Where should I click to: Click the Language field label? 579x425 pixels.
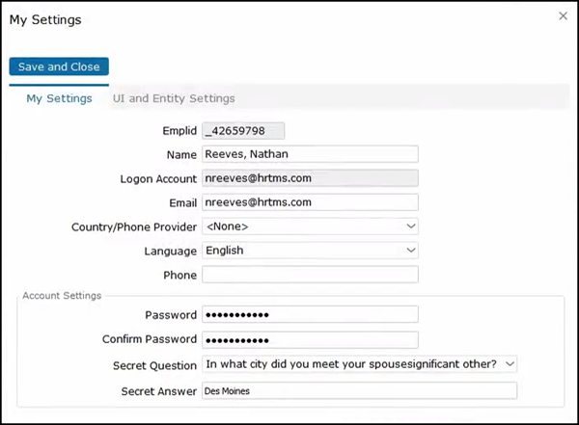point(170,251)
